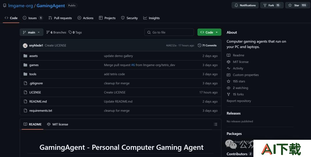
Task: Open the tools folder name
Action: coord(33,74)
